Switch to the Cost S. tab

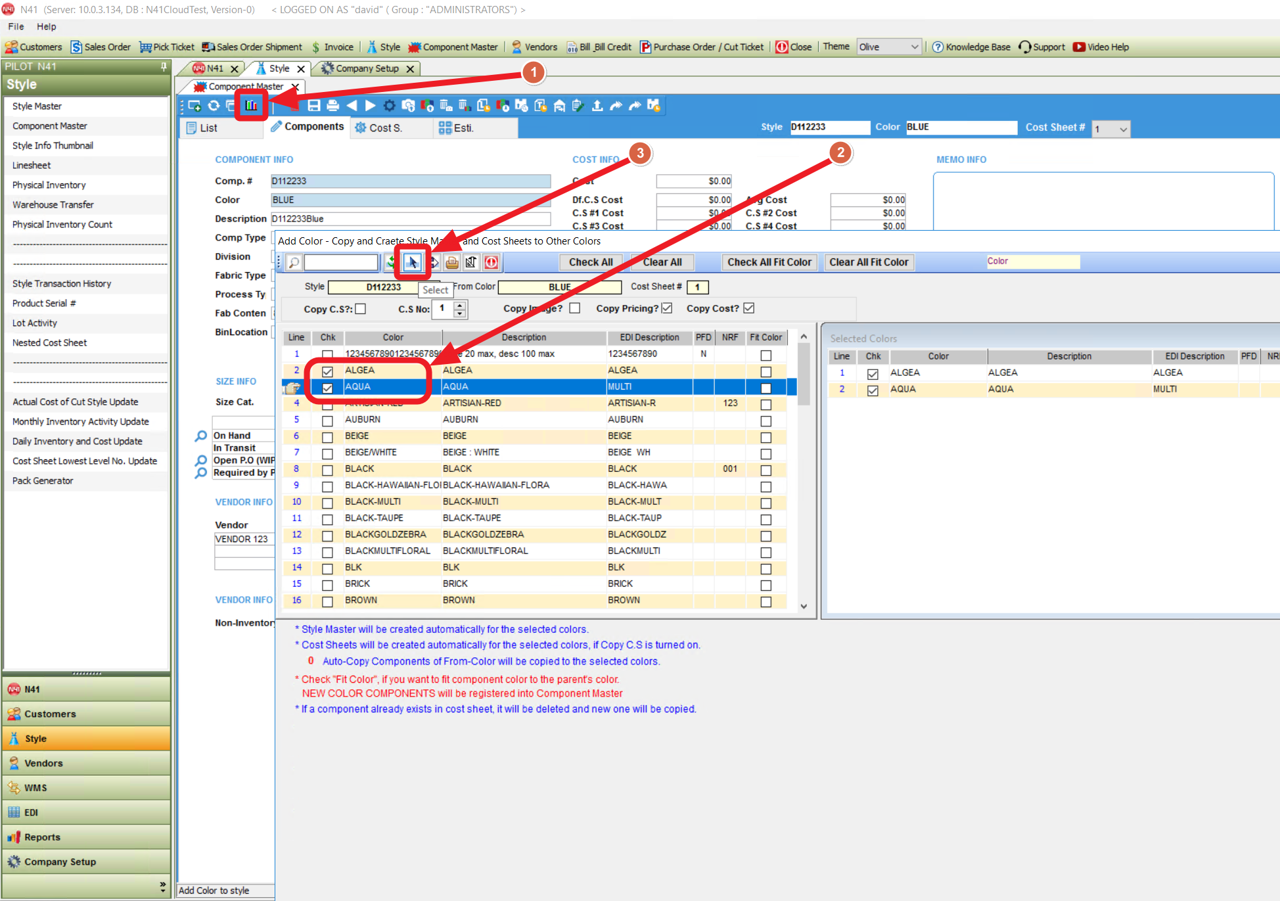[x=386, y=128]
